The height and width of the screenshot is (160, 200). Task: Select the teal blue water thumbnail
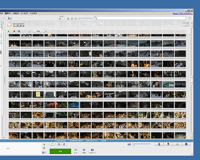168,84
